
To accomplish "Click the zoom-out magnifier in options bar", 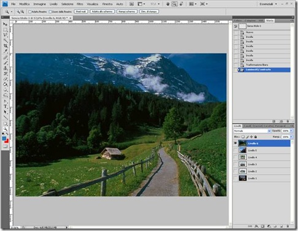I will (22, 12).
